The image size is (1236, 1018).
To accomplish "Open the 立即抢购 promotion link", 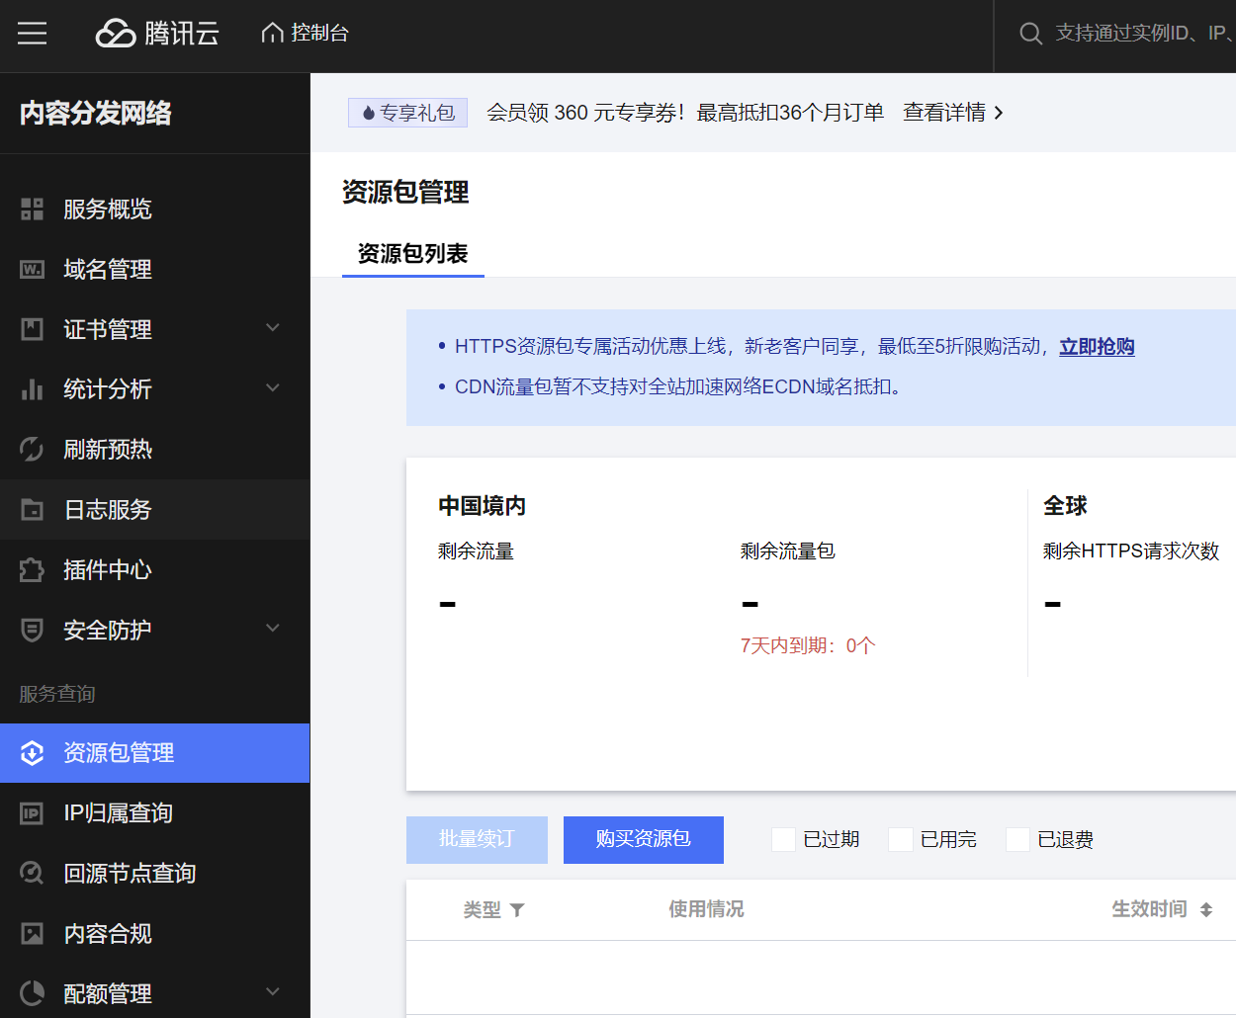I will [1096, 347].
